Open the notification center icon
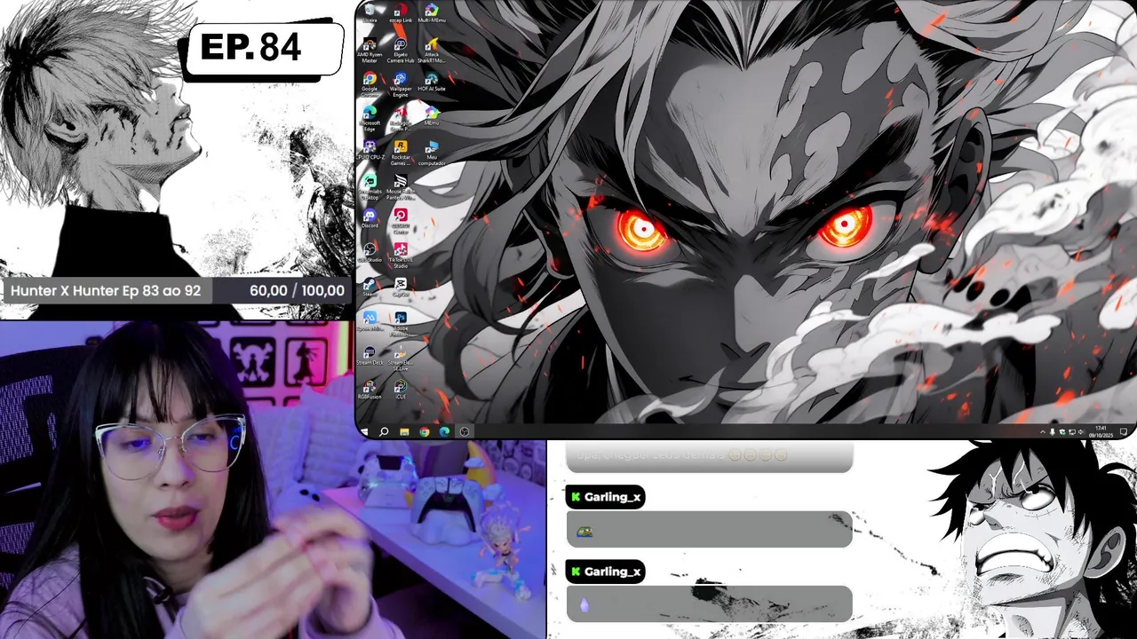 pyautogui.click(x=1123, y=432)
